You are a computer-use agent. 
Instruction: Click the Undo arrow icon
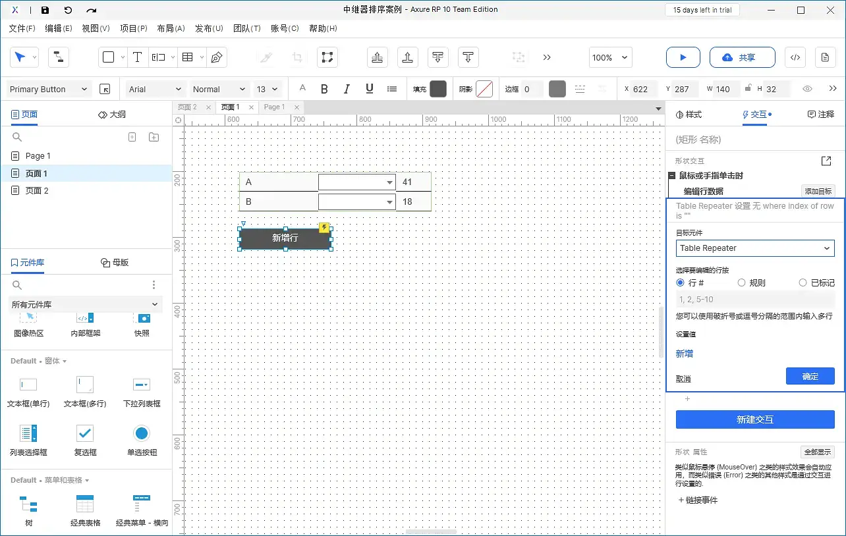[x=68, y=10]
